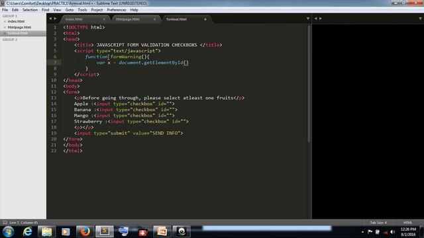Launch Internet Explorer from the taskbar
Image resolution: width=424 pixels, height=238 pixels.
(28, 232)
